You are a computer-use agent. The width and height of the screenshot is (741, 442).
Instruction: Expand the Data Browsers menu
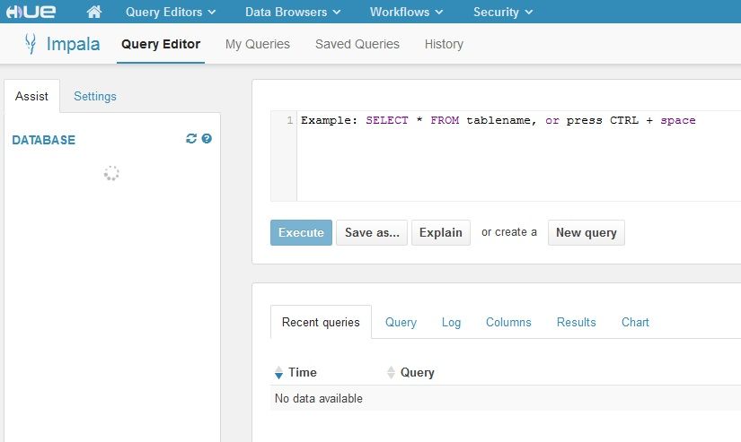coord(293,12)
